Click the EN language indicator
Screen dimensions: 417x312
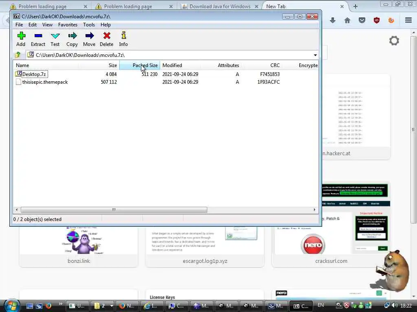321,305
